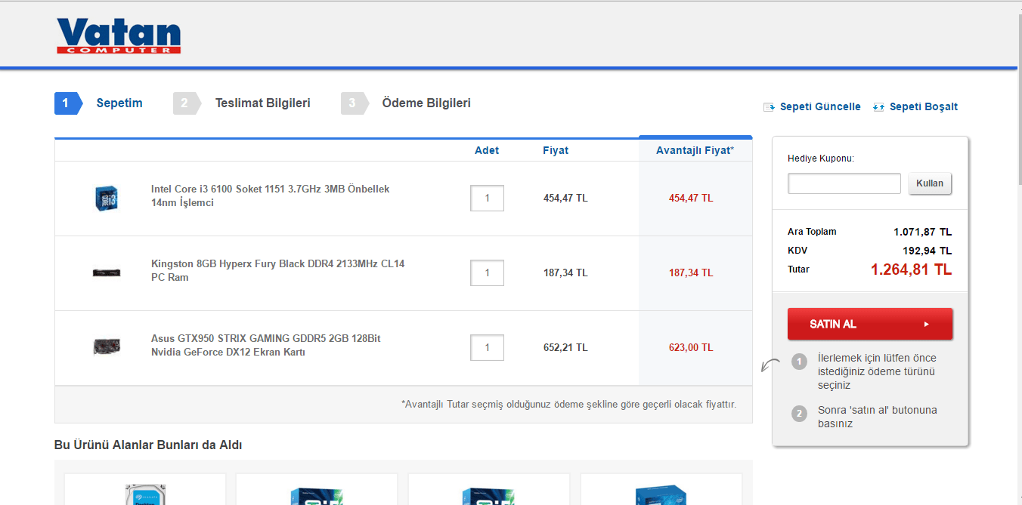This screenshot has width=1022, height=505.
Task: Click the quantity field for Asus GTX950
Action: pyautogui.click(x=487, y=348)
